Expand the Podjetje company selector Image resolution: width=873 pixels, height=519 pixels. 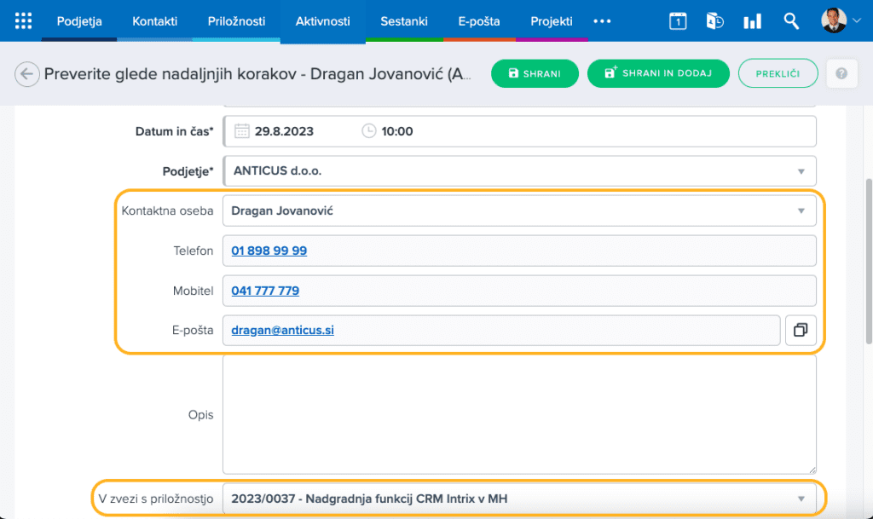tap(800, 170)
